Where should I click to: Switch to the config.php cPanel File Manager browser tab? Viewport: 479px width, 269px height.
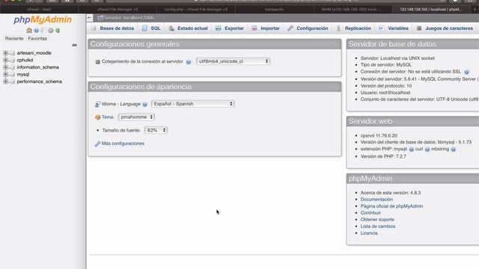click(196, 10)
